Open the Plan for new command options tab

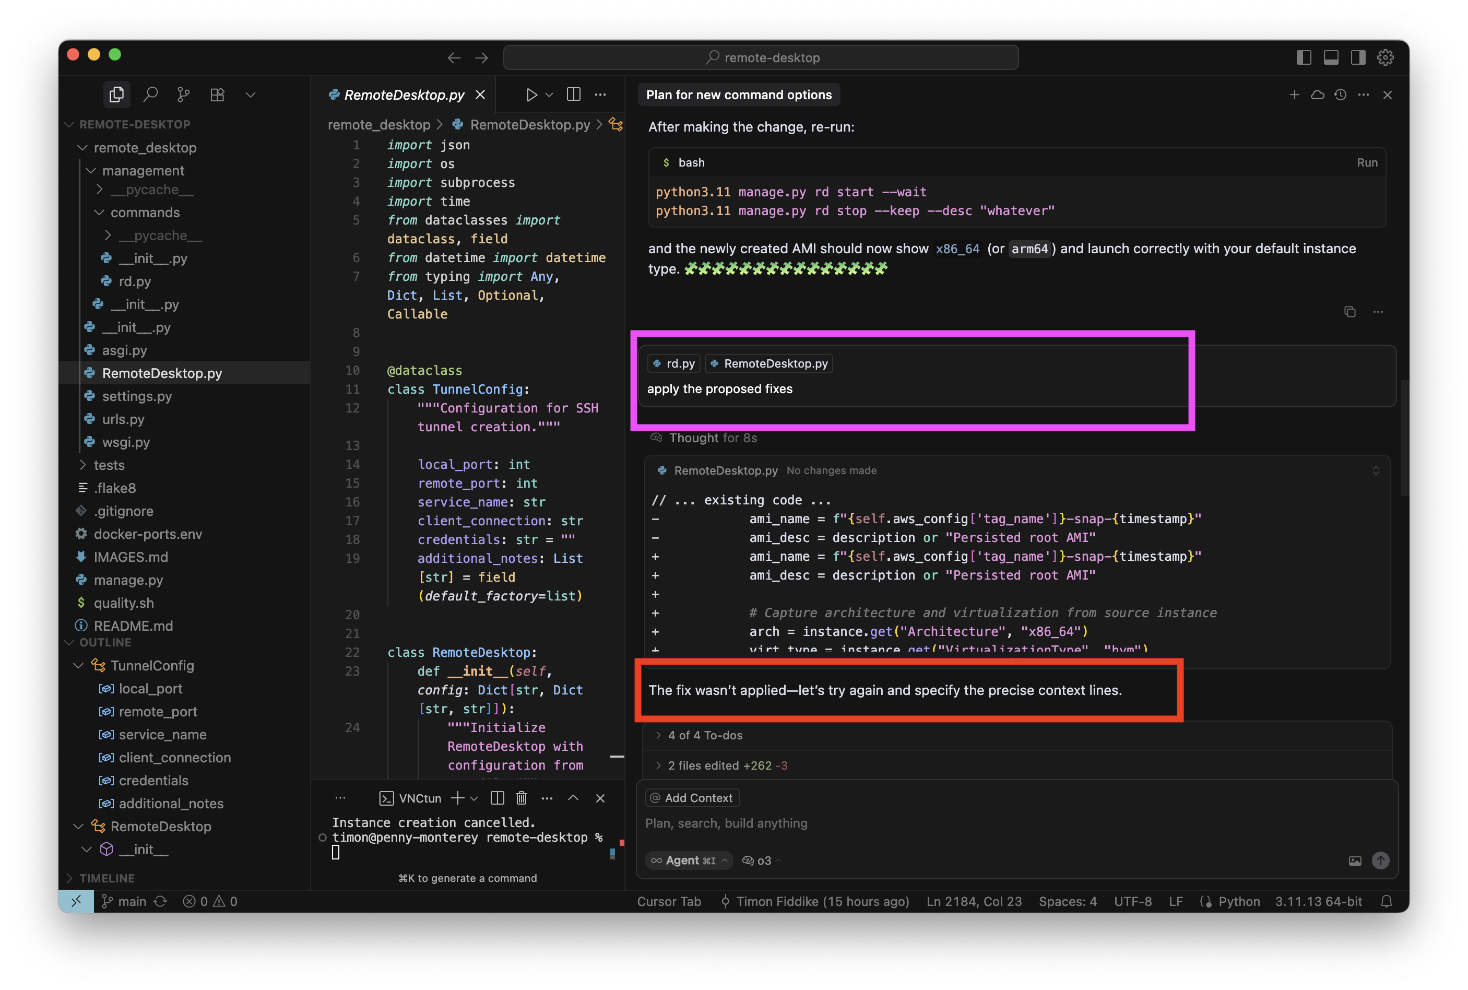click(738, 95)
